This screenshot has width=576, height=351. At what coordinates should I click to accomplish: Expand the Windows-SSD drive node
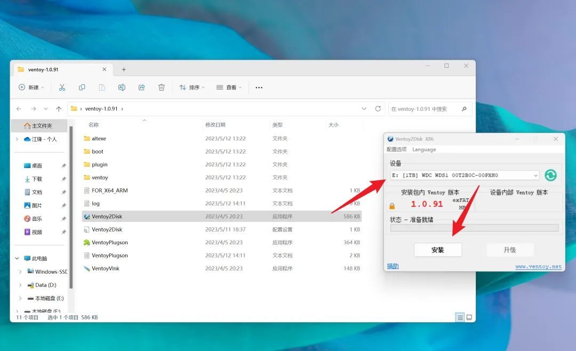click(20, 272)
